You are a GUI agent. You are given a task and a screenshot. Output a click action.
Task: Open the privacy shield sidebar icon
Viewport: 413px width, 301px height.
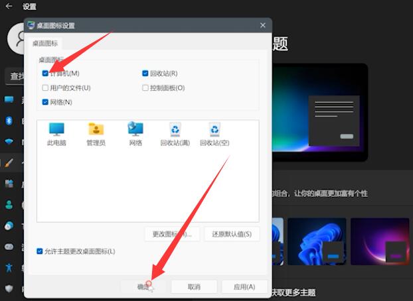click(9, 288)
